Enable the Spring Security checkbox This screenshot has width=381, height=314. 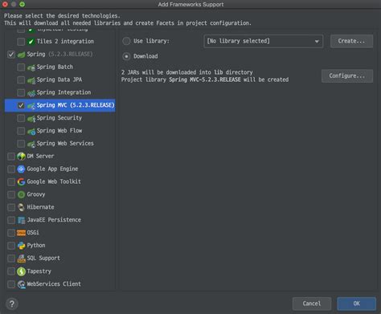pos(21,118)
